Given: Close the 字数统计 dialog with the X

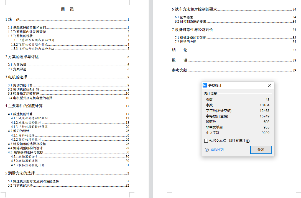Looking at the screenshot, I should point(269,85).
